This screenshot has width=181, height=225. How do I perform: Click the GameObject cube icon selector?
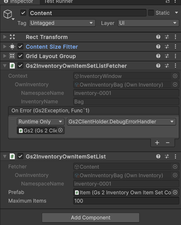[x=8, y=15]
